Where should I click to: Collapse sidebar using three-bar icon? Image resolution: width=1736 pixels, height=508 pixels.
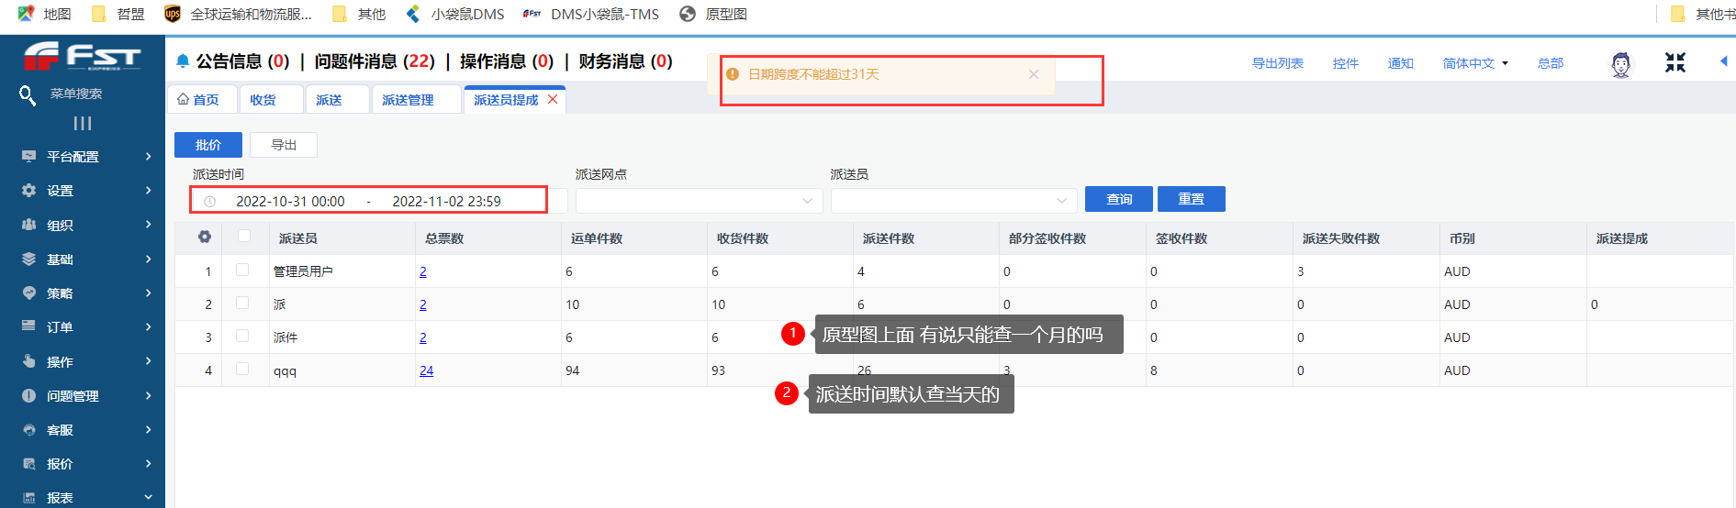coord(83,123)
